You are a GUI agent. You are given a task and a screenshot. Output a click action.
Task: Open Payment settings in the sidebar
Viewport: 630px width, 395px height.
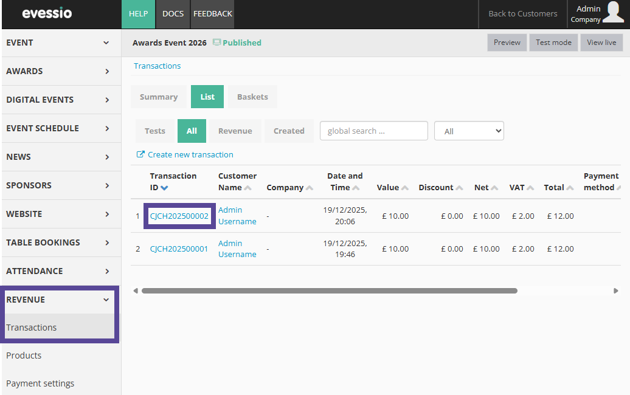pyautogui.click(x=40, y=383)
